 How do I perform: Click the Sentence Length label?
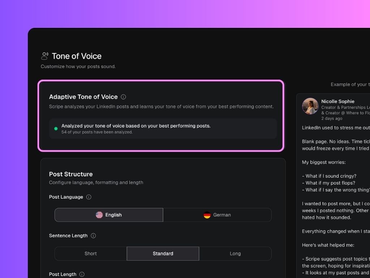point(68,236)
